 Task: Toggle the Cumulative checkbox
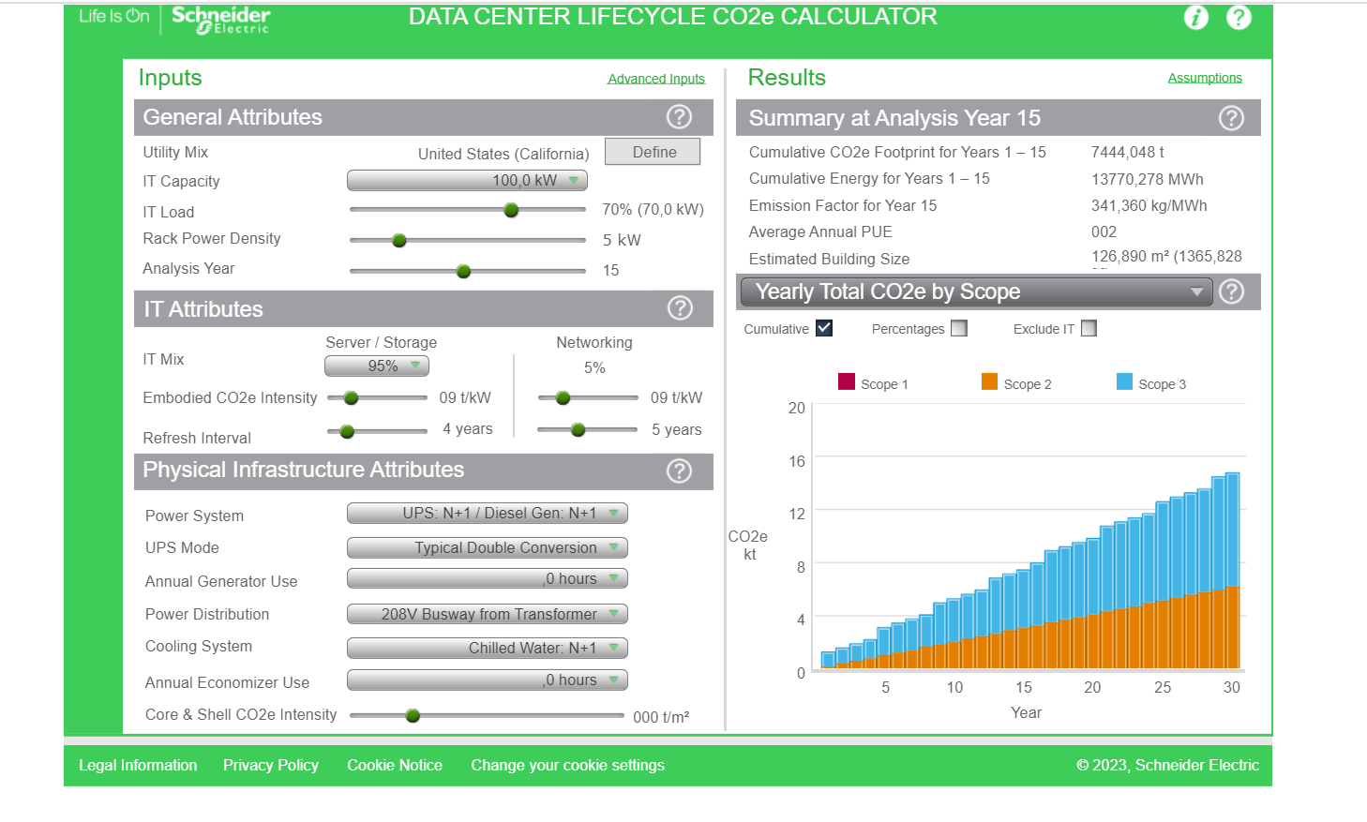(824, 328)
